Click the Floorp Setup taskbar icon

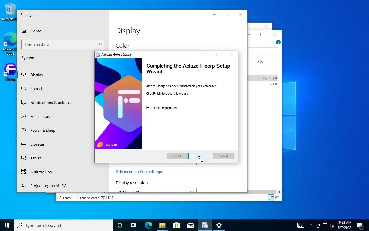[x=205, y=225]
